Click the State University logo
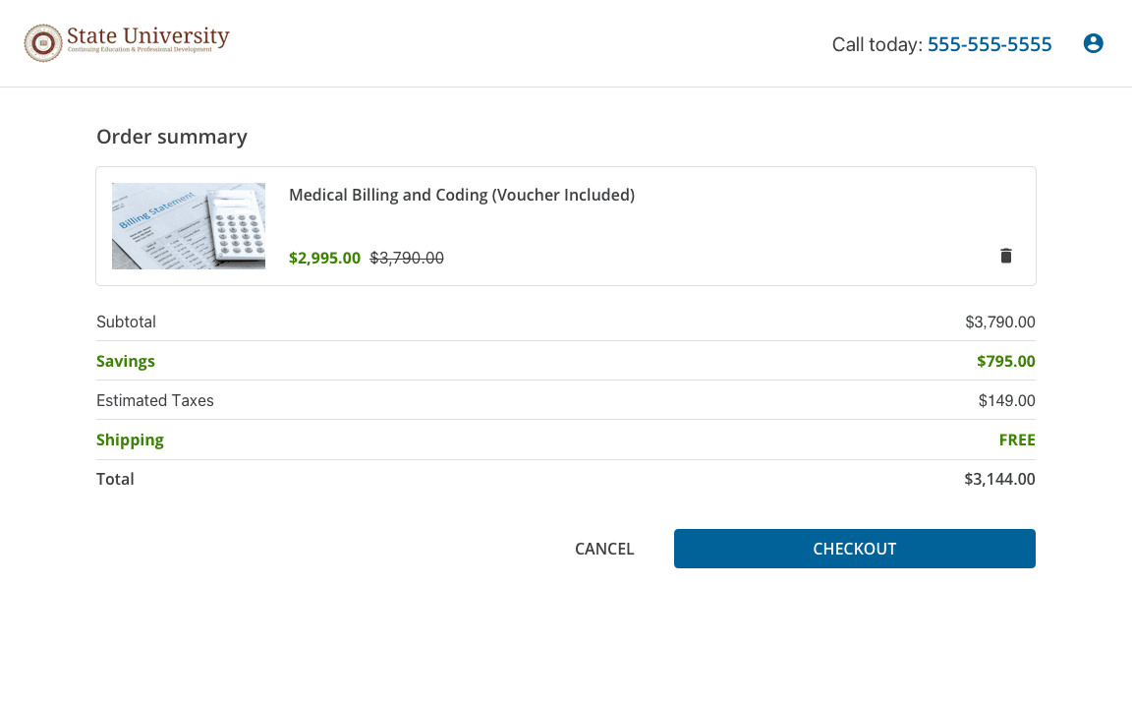The height and width of the screenshot is (703, 1132). pyautogui.click(x=126, y=42)
